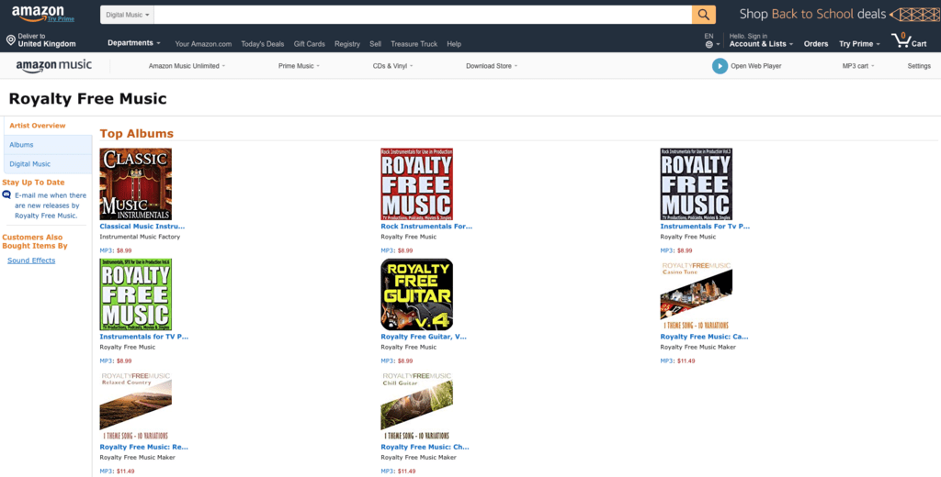Select the Artist Overview tab
Image resolution: width=941 pixels, height=477 pixels.
tap(37, 126)
